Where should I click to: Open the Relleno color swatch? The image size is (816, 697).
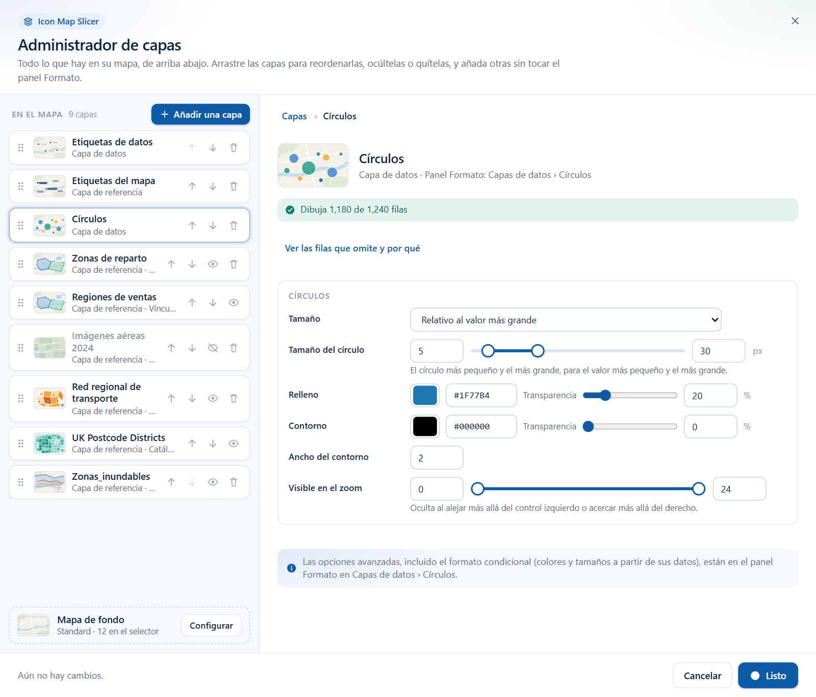click(x=425, y=395)
